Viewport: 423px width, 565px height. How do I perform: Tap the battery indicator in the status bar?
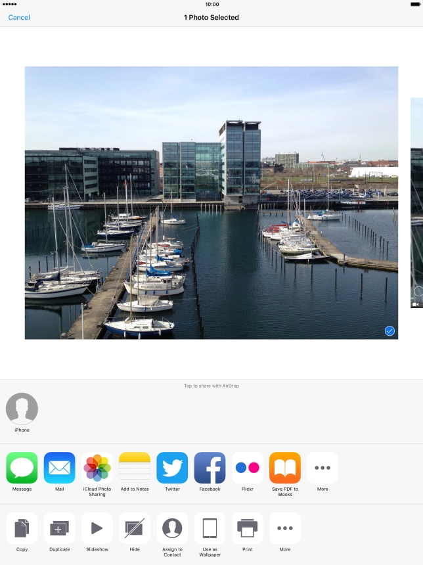pos(415,5)
